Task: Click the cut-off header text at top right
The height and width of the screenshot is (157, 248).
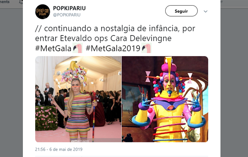Action: 221,2
